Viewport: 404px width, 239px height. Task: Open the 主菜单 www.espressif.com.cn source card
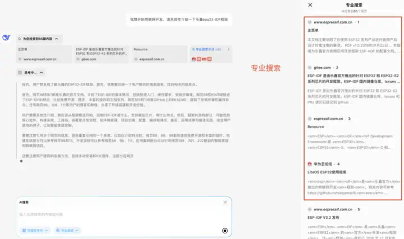tap(44, 54)
